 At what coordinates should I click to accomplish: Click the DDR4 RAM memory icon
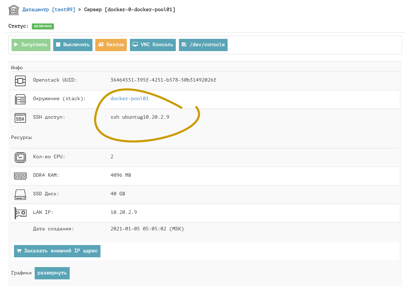click(x=20, y=176)
